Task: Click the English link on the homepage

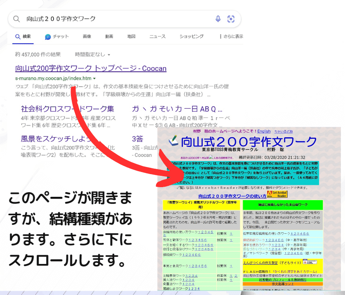Action: coord(264,131)
